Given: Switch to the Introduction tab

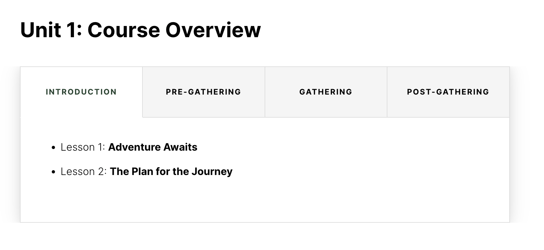Looking at the screenshot, I should tap(81, 92).
